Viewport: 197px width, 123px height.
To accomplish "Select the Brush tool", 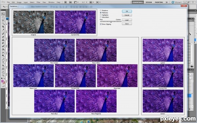I will (3, 37).
